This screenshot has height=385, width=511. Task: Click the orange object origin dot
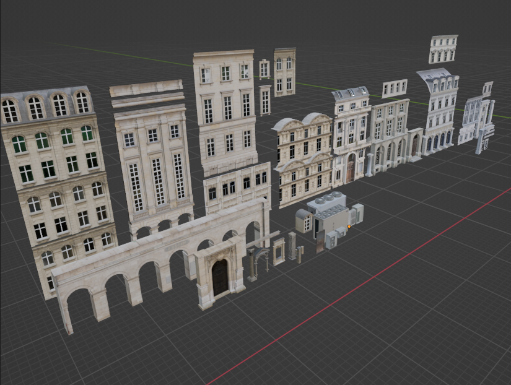pyautogui.click(x=349, y=227)
